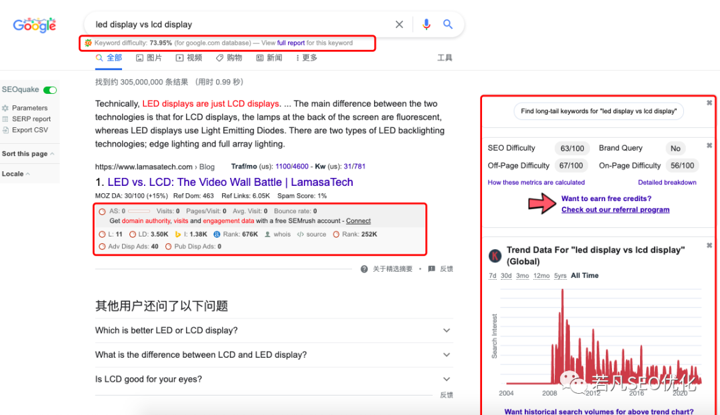The height and width of the screenshot is (415, 720).
Task: Click the Connect SEMrush account link
Action: point(358,221)
